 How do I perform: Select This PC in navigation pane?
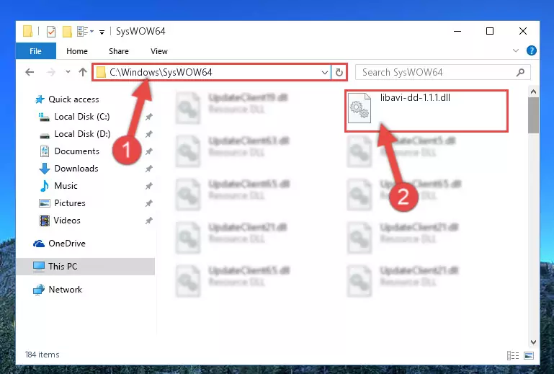63,267
